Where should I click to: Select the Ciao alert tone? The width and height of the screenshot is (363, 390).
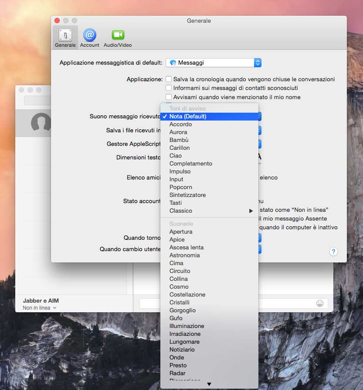click(x=209, y=156)
